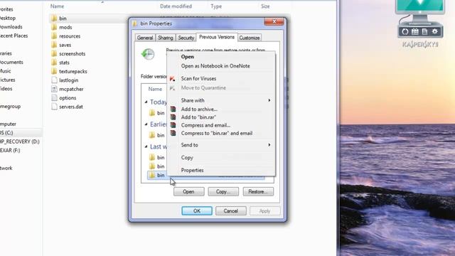This screenshot has height=256, width=455.
Task: Open Downloads in the Explorer sidebar
Action: tap(11, 27)
